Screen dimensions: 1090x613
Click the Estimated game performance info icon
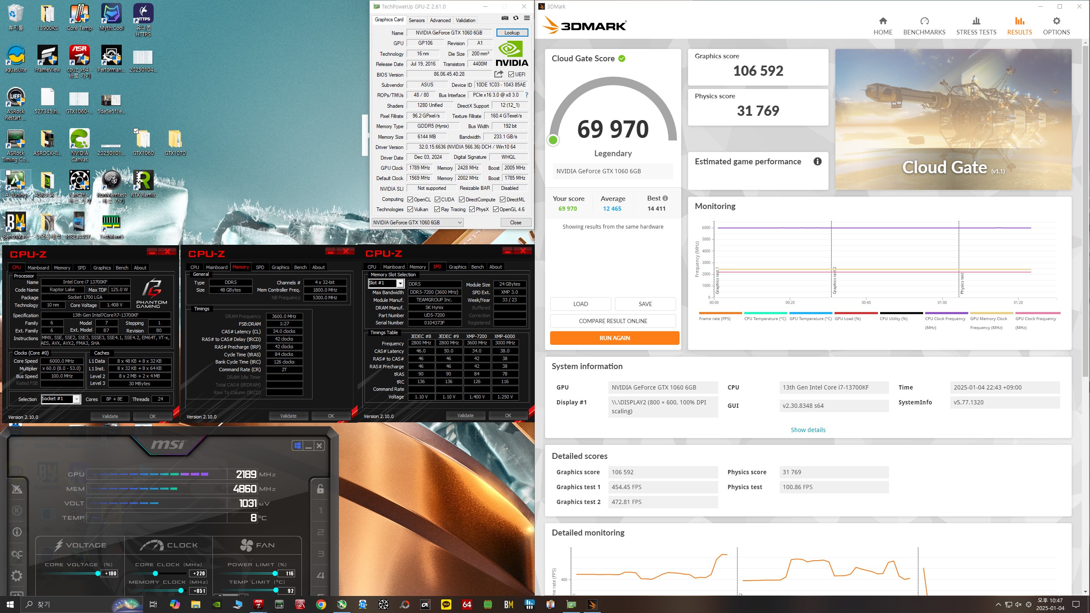coord(817,161)
